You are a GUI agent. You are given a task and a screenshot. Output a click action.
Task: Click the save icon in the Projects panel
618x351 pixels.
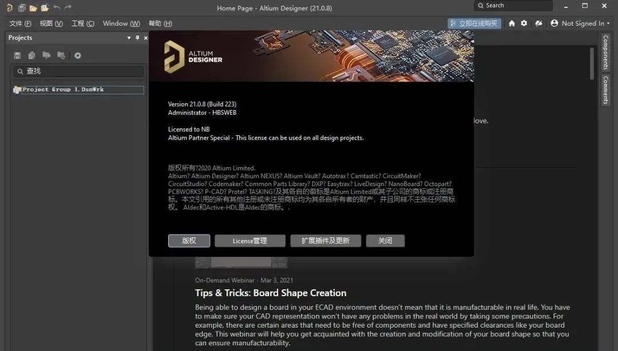click(17, 55)
